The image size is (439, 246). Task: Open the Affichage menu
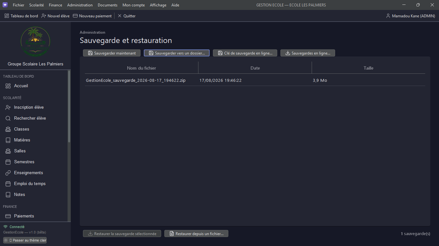(158, 5)
